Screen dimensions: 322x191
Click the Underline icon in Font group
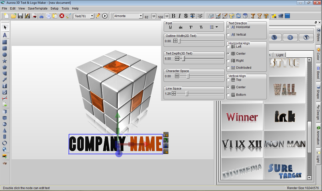click(x=170, y=27)
